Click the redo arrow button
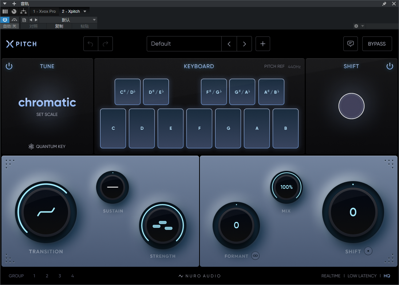Viewport: 399px width, 285px height. [105, 44]
